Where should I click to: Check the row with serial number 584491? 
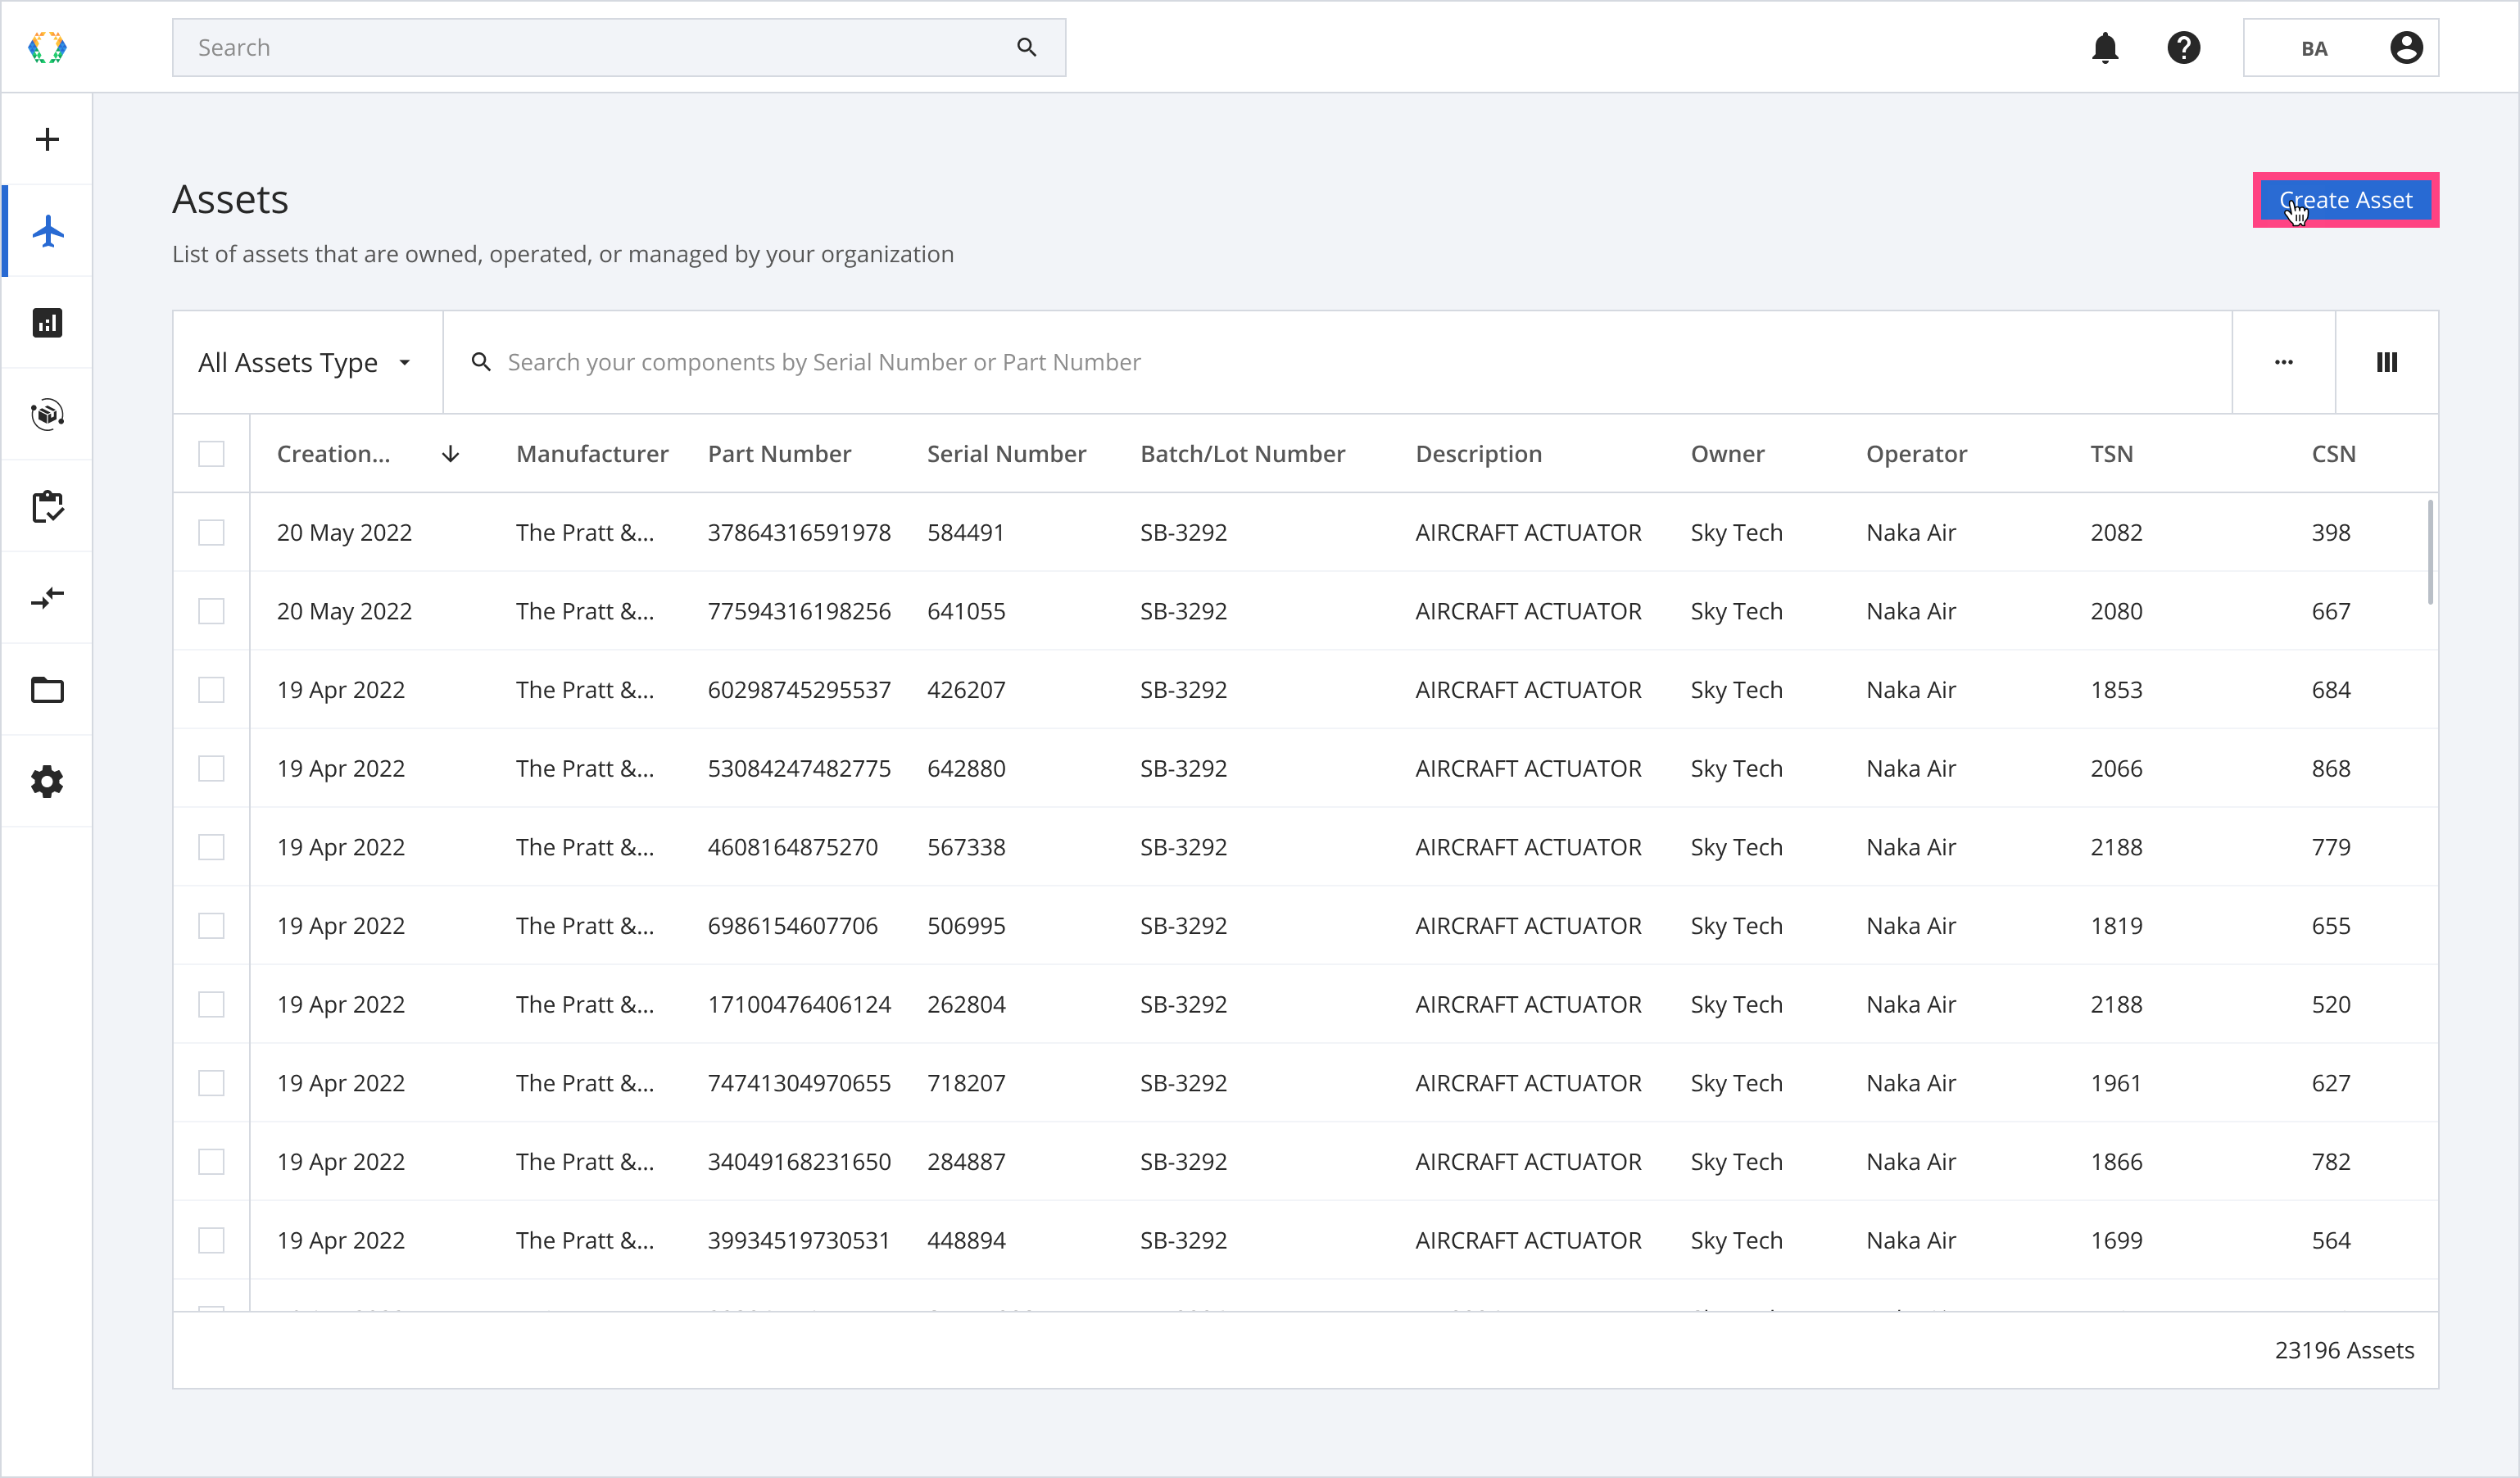(x=211, y=532)
